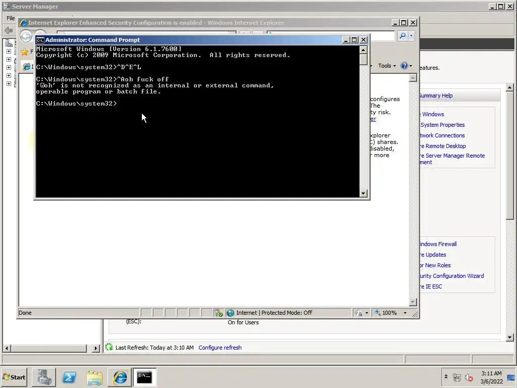Click Command Prompt scrollbar down arrow
517x388 pixels.
pyautogui.click(x=364, y=193)
